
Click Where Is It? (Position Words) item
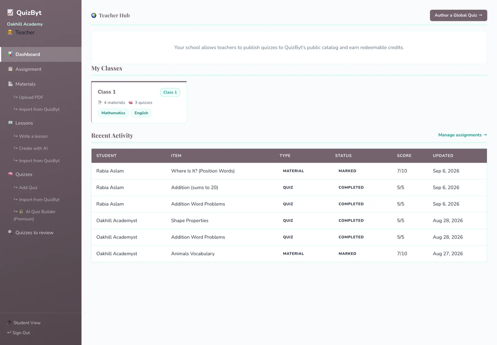pyautogui.click(x=203, y=171)
